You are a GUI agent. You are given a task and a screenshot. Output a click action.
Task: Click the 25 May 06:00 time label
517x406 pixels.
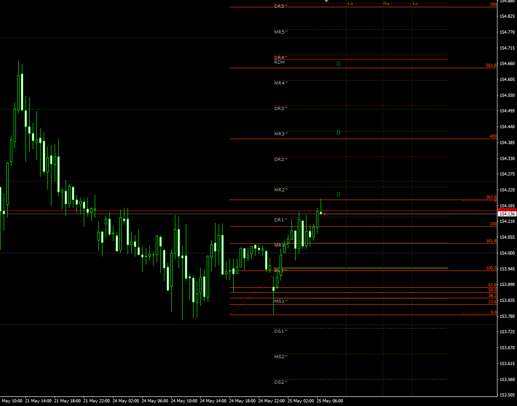point(330,401)
